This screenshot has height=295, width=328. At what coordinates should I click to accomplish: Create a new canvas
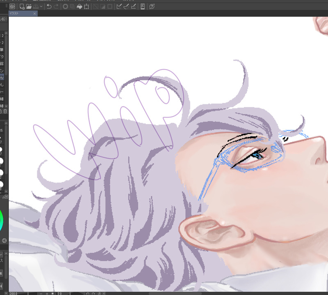22,7
